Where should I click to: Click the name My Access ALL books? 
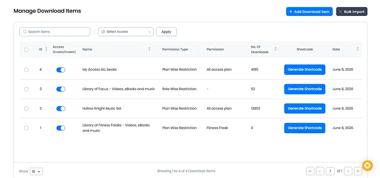[99, 70]
